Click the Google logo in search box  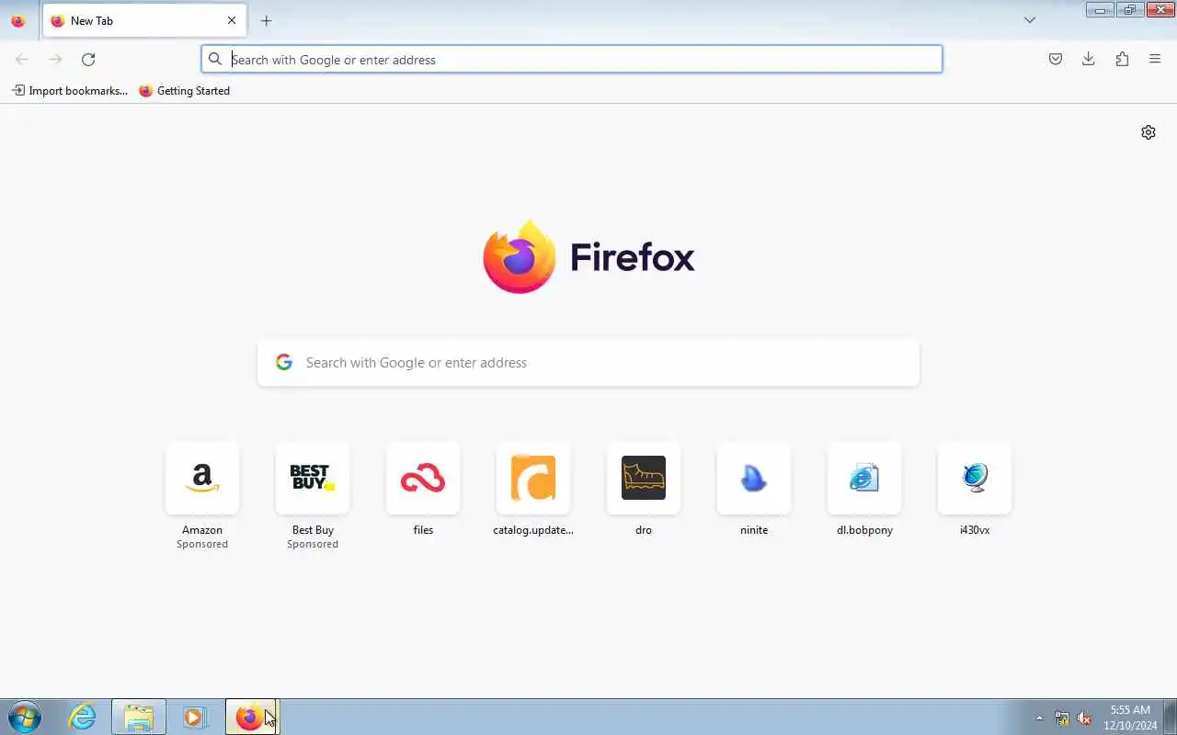(284, 363)
